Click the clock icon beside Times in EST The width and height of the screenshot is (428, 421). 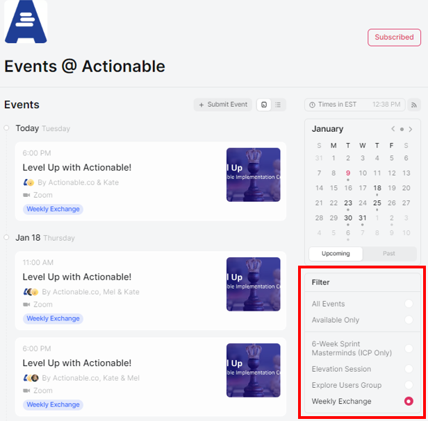click(312, 105)
